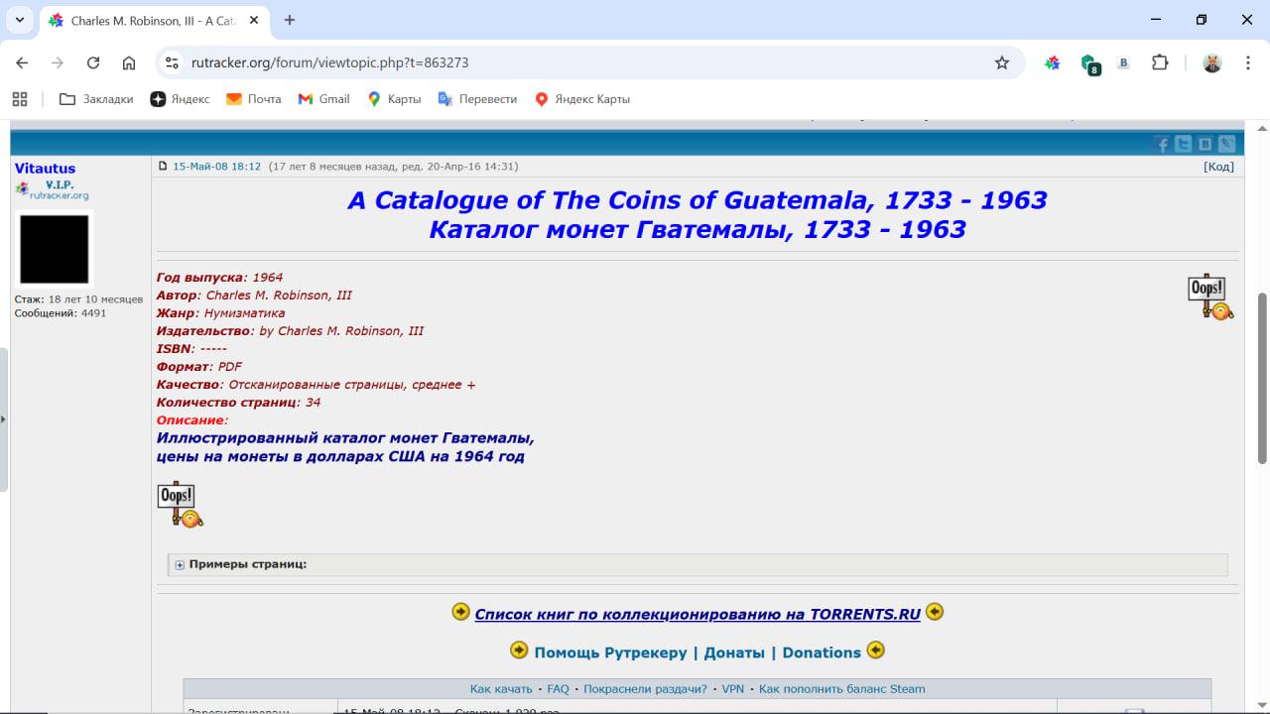Expand the "Примеры страниц" spoiler
This screenshot has width=1270, height=714.
coord(247,564)
